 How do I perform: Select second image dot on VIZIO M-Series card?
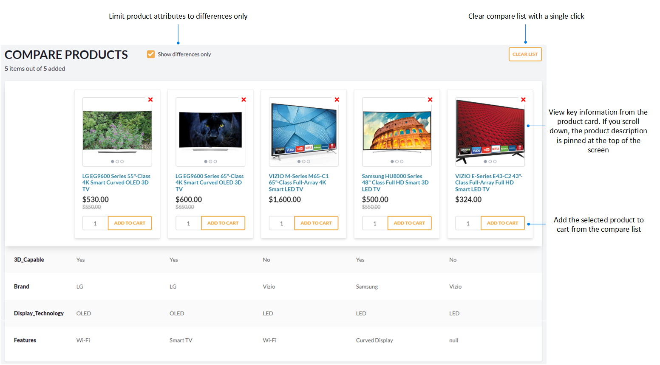click(304, 162)
